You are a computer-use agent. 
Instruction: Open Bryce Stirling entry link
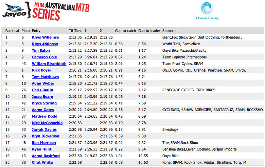point(44,103)
